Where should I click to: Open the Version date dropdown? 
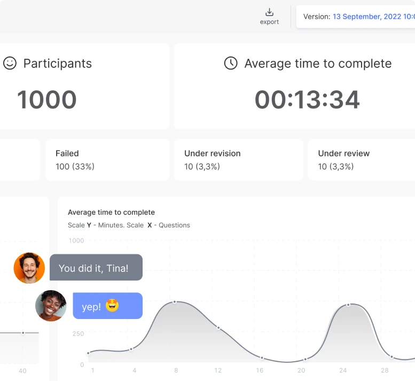[356, 17]
